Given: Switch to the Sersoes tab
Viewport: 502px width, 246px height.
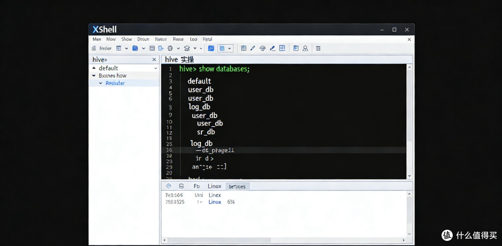Looking at the screenshot, I should 237,186.
